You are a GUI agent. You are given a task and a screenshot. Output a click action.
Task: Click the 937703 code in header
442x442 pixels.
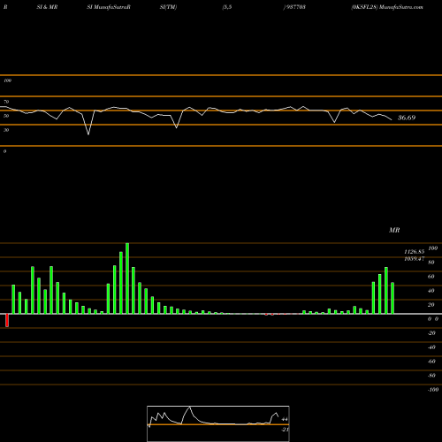click(x=296, y=7)
